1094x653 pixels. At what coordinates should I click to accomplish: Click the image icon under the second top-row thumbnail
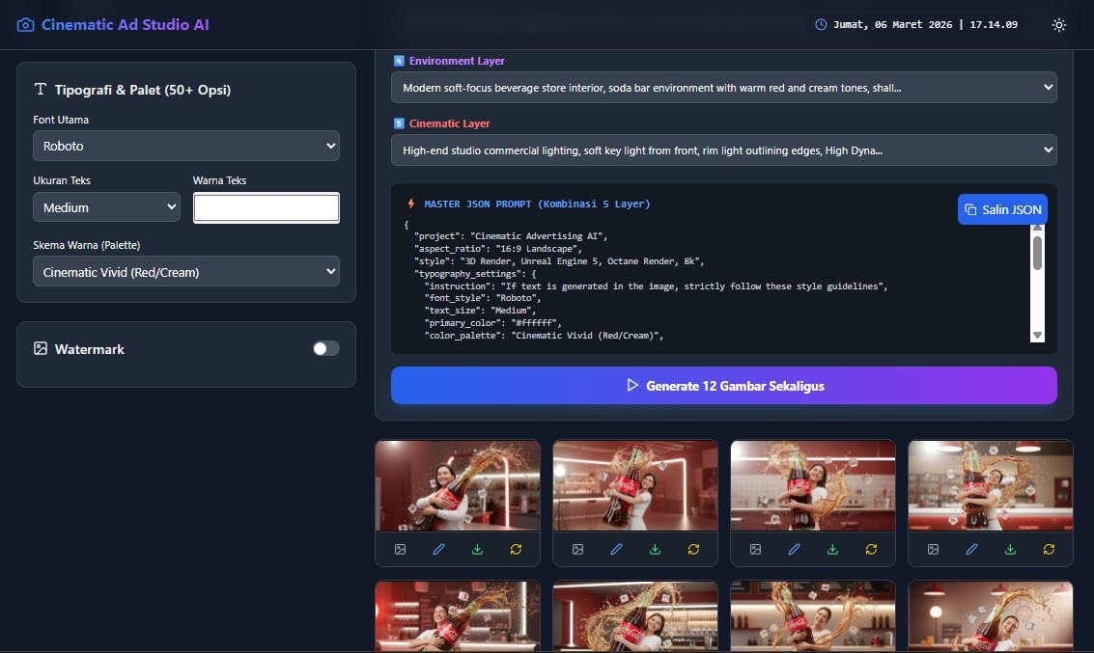pyautogui.click(x=577, y=549)
